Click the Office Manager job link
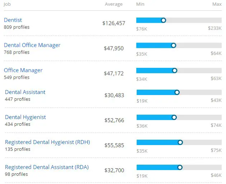 (x=23, y=70)
